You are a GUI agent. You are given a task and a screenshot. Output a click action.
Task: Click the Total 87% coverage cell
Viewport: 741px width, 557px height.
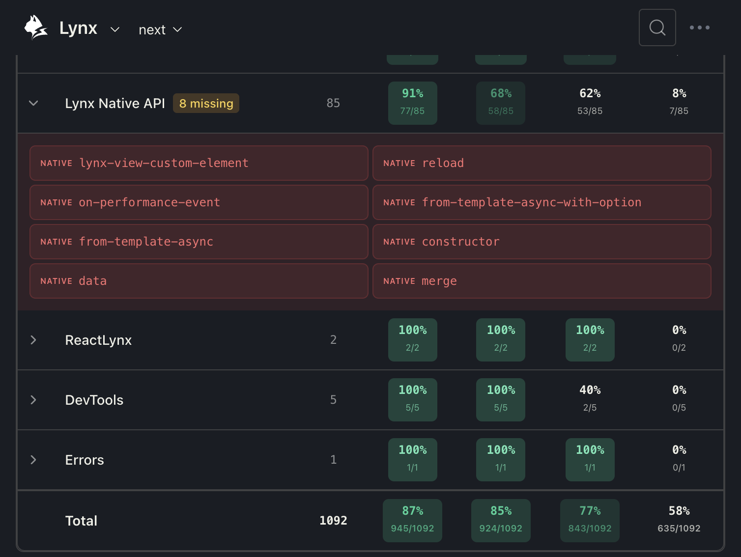tap(412, 520)
